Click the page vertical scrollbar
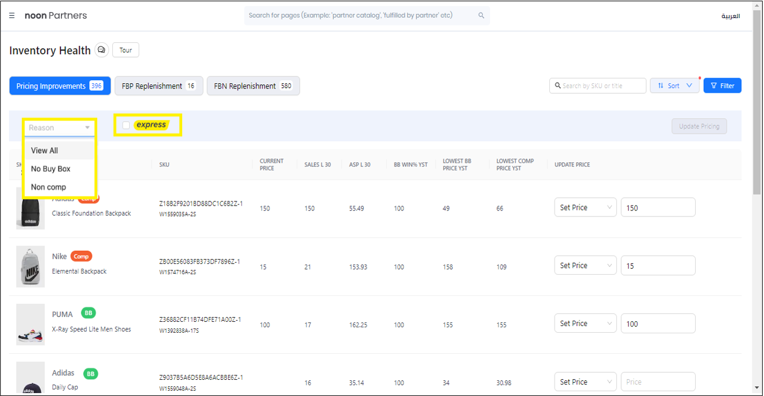Image resolution: width=764 pixels, height=396 pixels. (757, 102)
